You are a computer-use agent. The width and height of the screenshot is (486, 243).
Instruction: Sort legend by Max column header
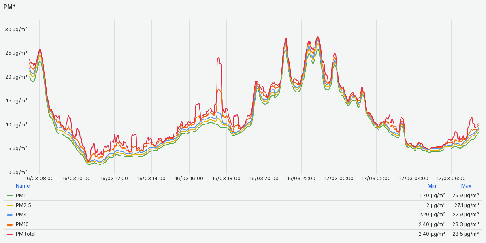click(466, 186)
